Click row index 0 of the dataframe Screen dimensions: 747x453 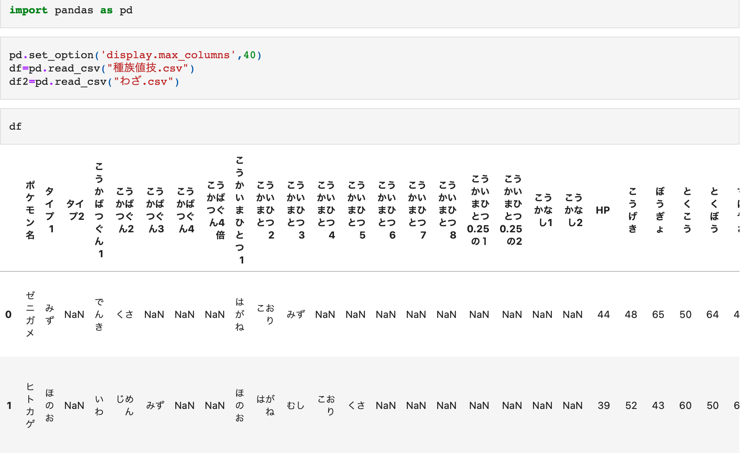[8, 315]
